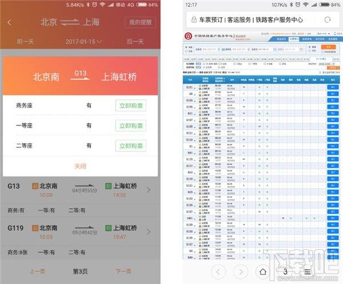Go back with the browser back arrow
The height and width of the screenshot is (284, 343).
[x=218, y=272]
